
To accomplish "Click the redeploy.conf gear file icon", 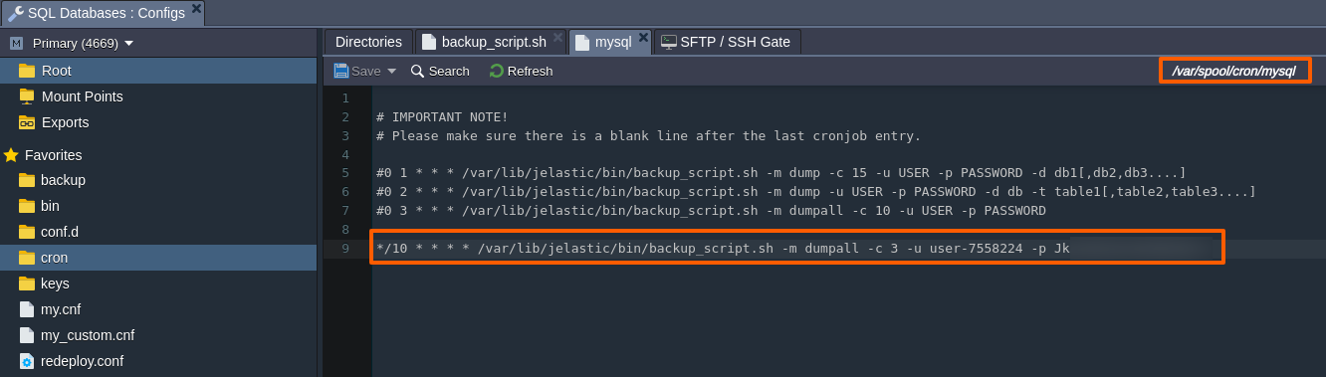I will click(x=27, y=361).
